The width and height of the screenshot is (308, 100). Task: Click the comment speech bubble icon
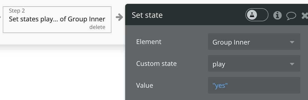[291, 16]
